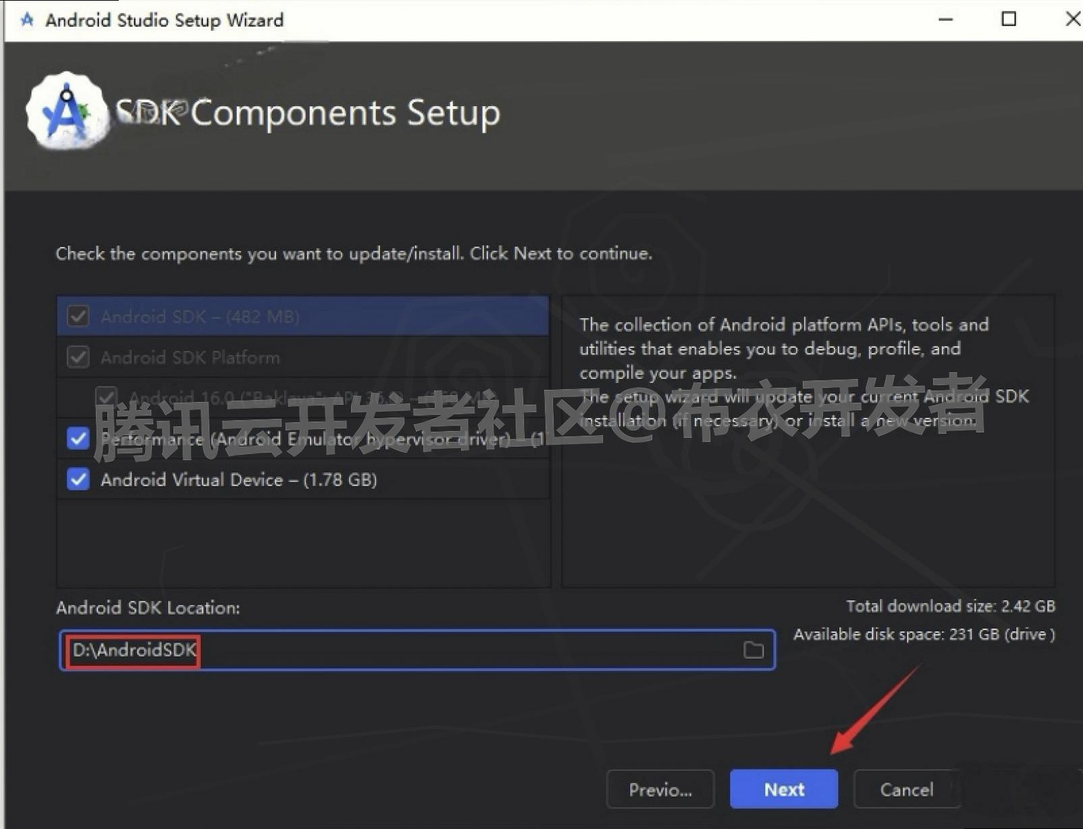Click Next to continue the setup
Image resolution: width=1083 pixels, height=829 pixels.
coord(783,788)
